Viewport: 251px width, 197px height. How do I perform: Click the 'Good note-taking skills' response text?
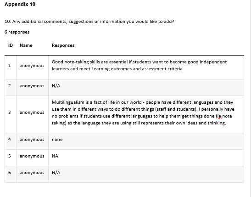pyautogui.click(x=139, y=65)
